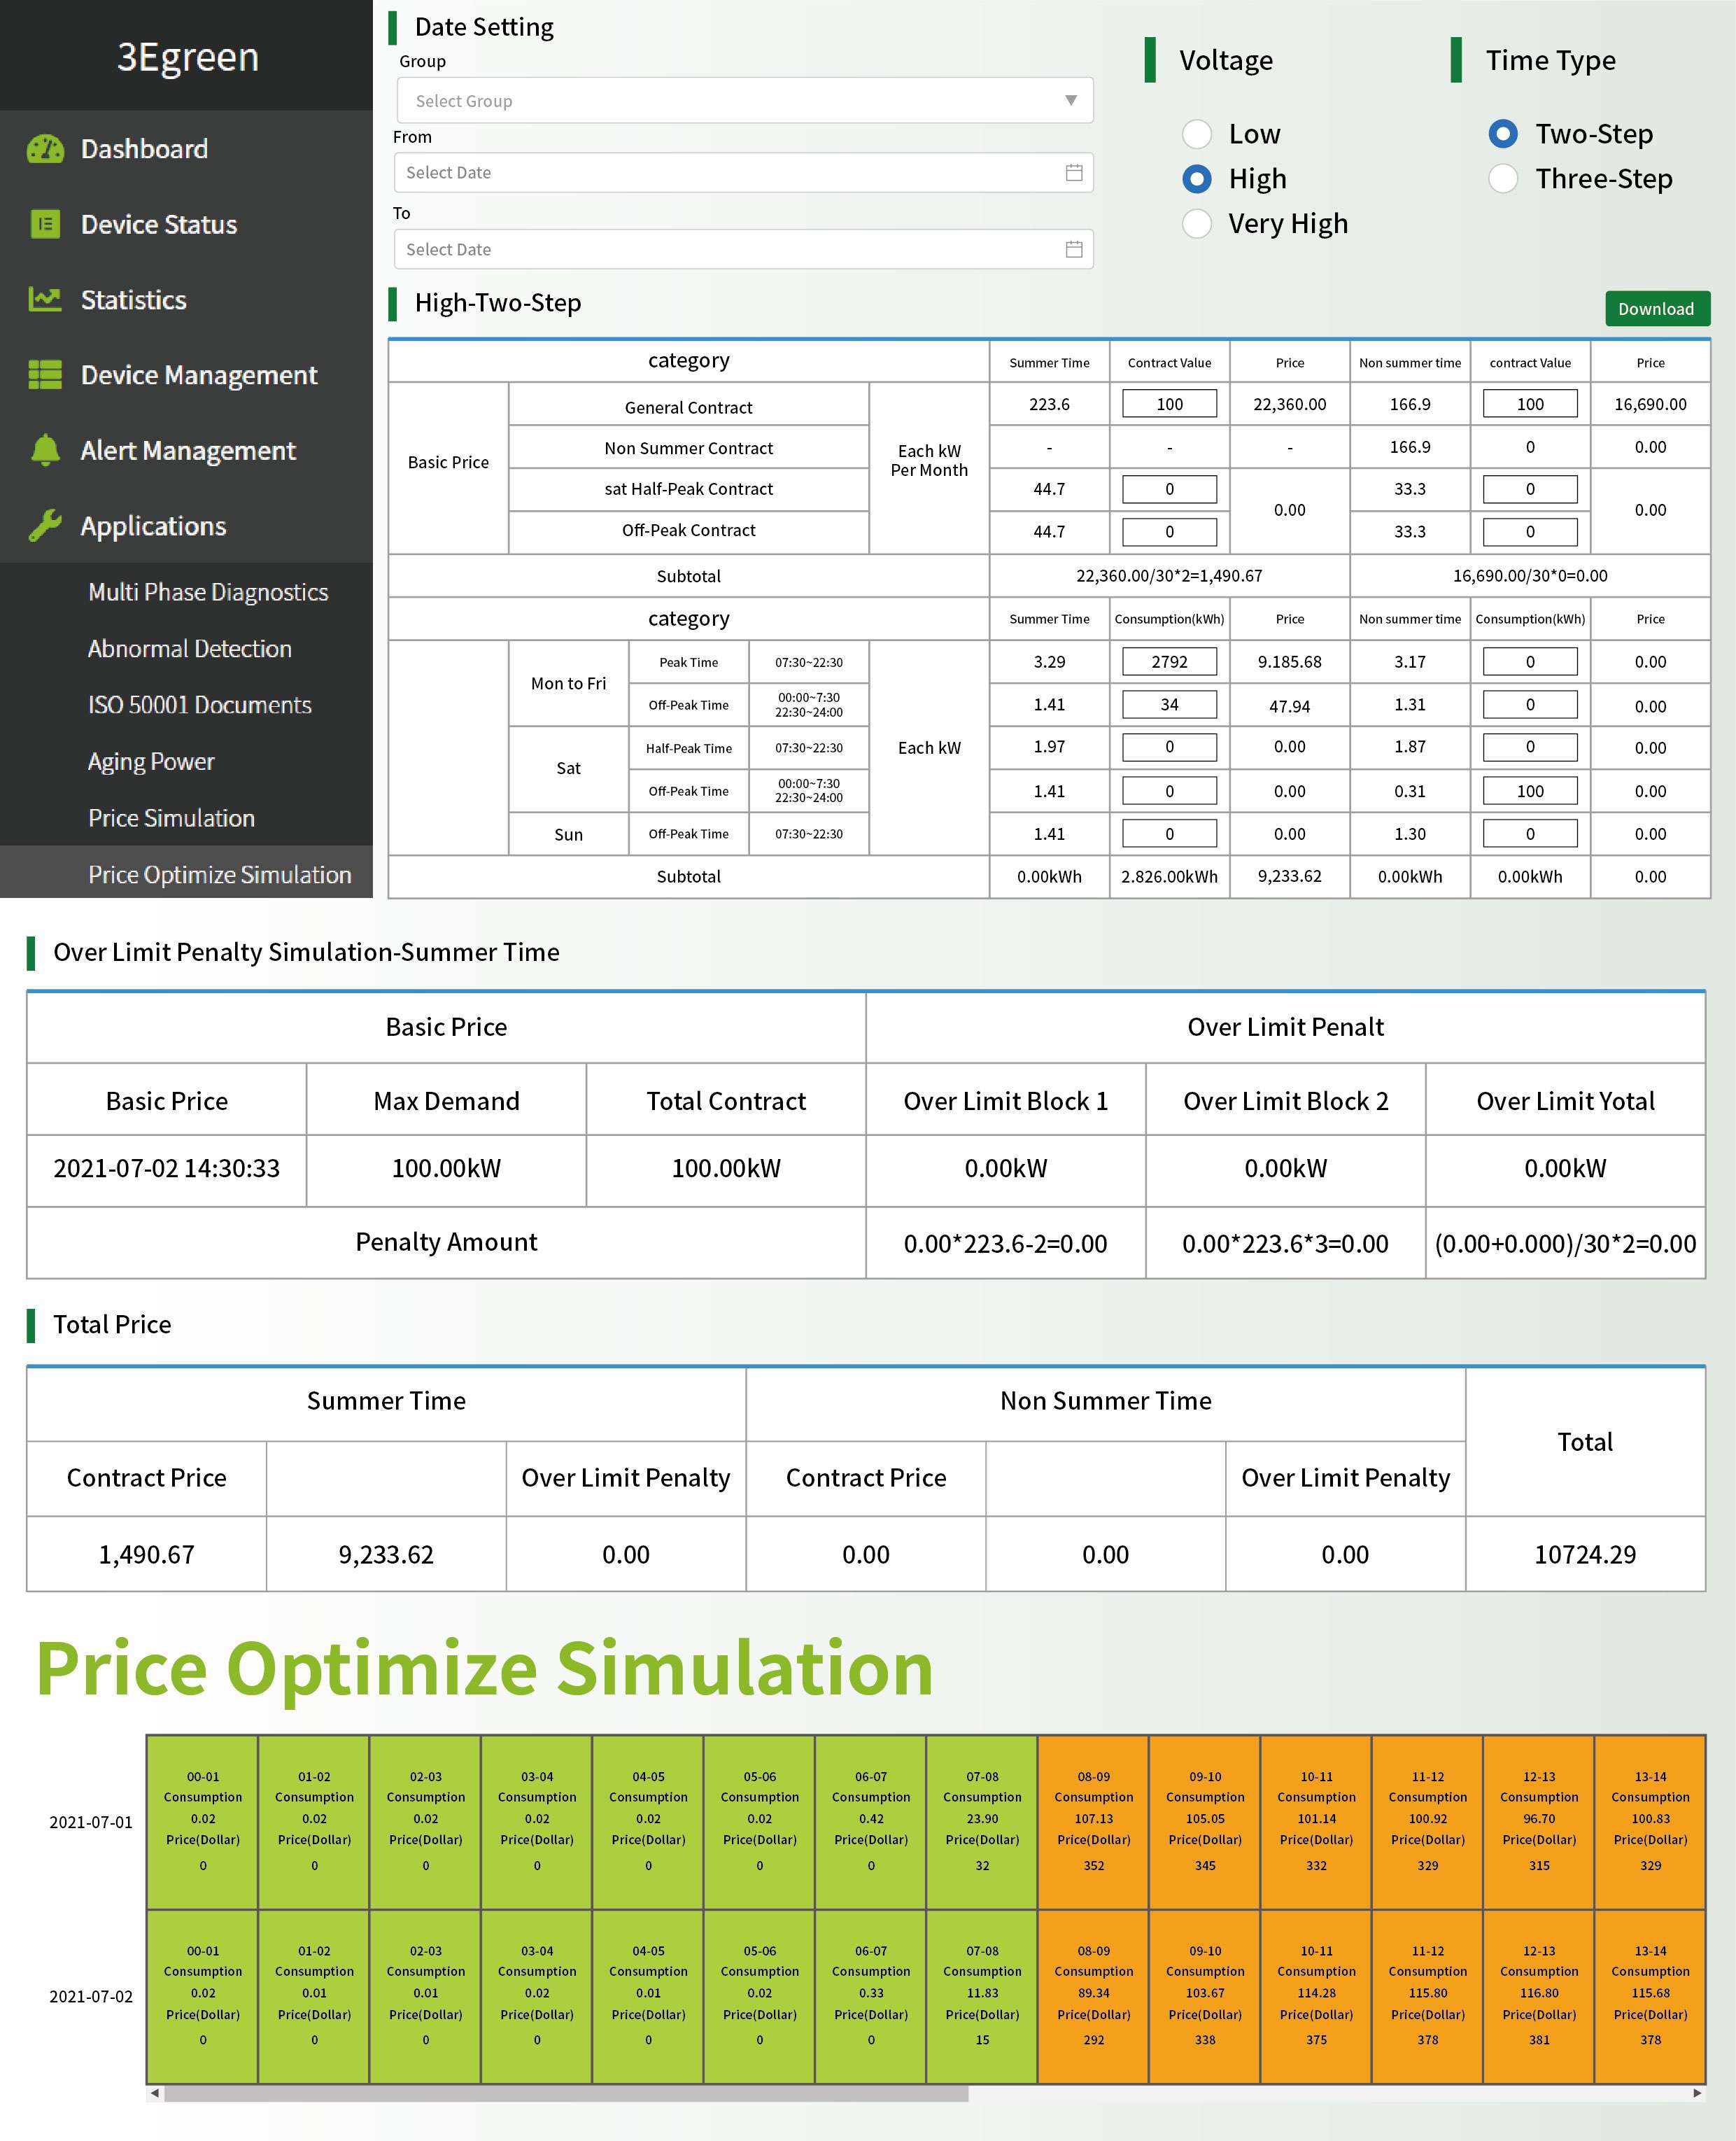
Task: Collapse the Applications menu section
Action: click(x=153, y=526)
